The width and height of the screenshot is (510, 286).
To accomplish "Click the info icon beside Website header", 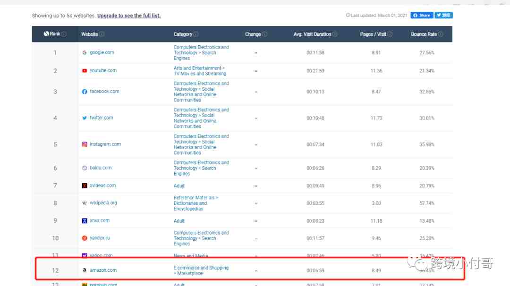I will [x=102, y=34].
